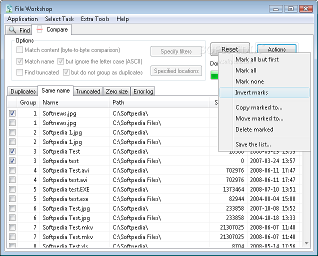Image resolution: width=318 pixels, height=256 pixels.
Task: Uncheck the Softpedia Test group 3 row
Action: pyautogui.click(x=12, y=151)
